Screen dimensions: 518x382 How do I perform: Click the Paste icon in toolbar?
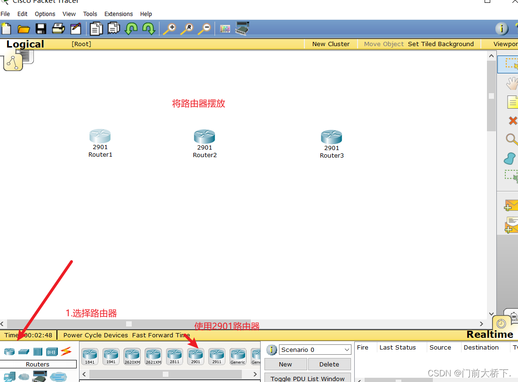coord(114,28)
